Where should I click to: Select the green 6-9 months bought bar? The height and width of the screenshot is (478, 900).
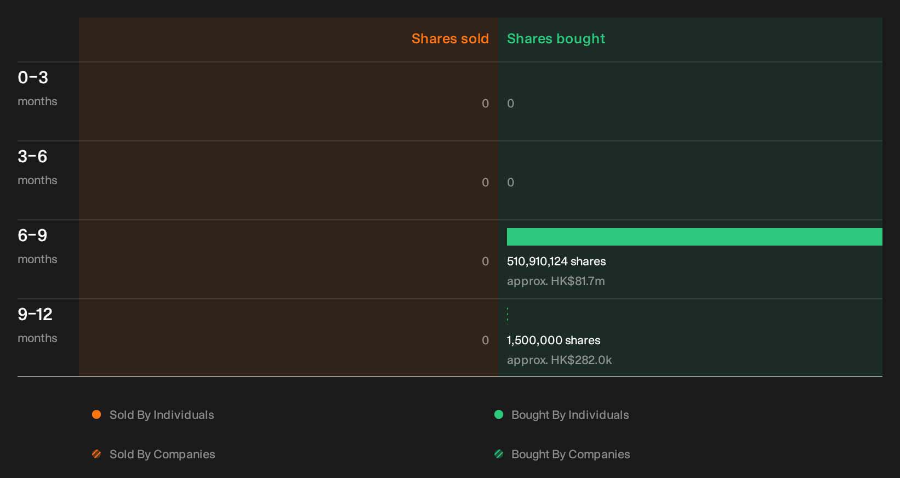tap(694, 237)
